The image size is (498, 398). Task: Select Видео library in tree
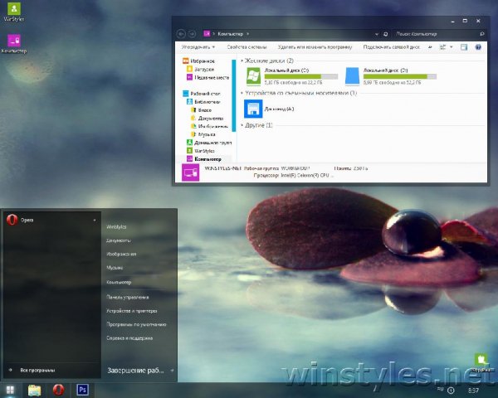201,110
